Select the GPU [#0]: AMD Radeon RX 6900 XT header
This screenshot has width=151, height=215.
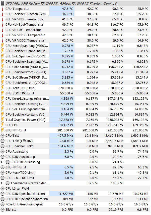pos(61,4)
